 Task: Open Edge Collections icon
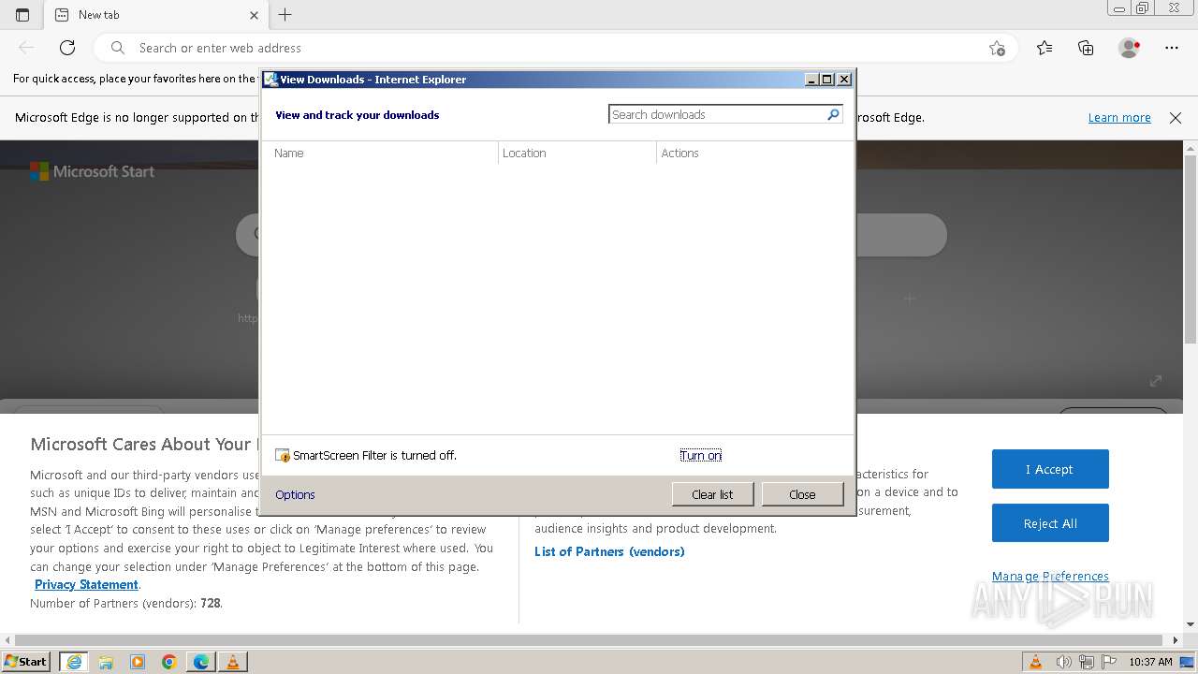1086,48
